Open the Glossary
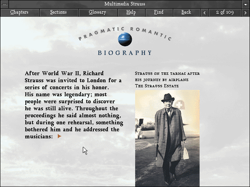This screenshot has height=187, width=250. pos(98,12)
